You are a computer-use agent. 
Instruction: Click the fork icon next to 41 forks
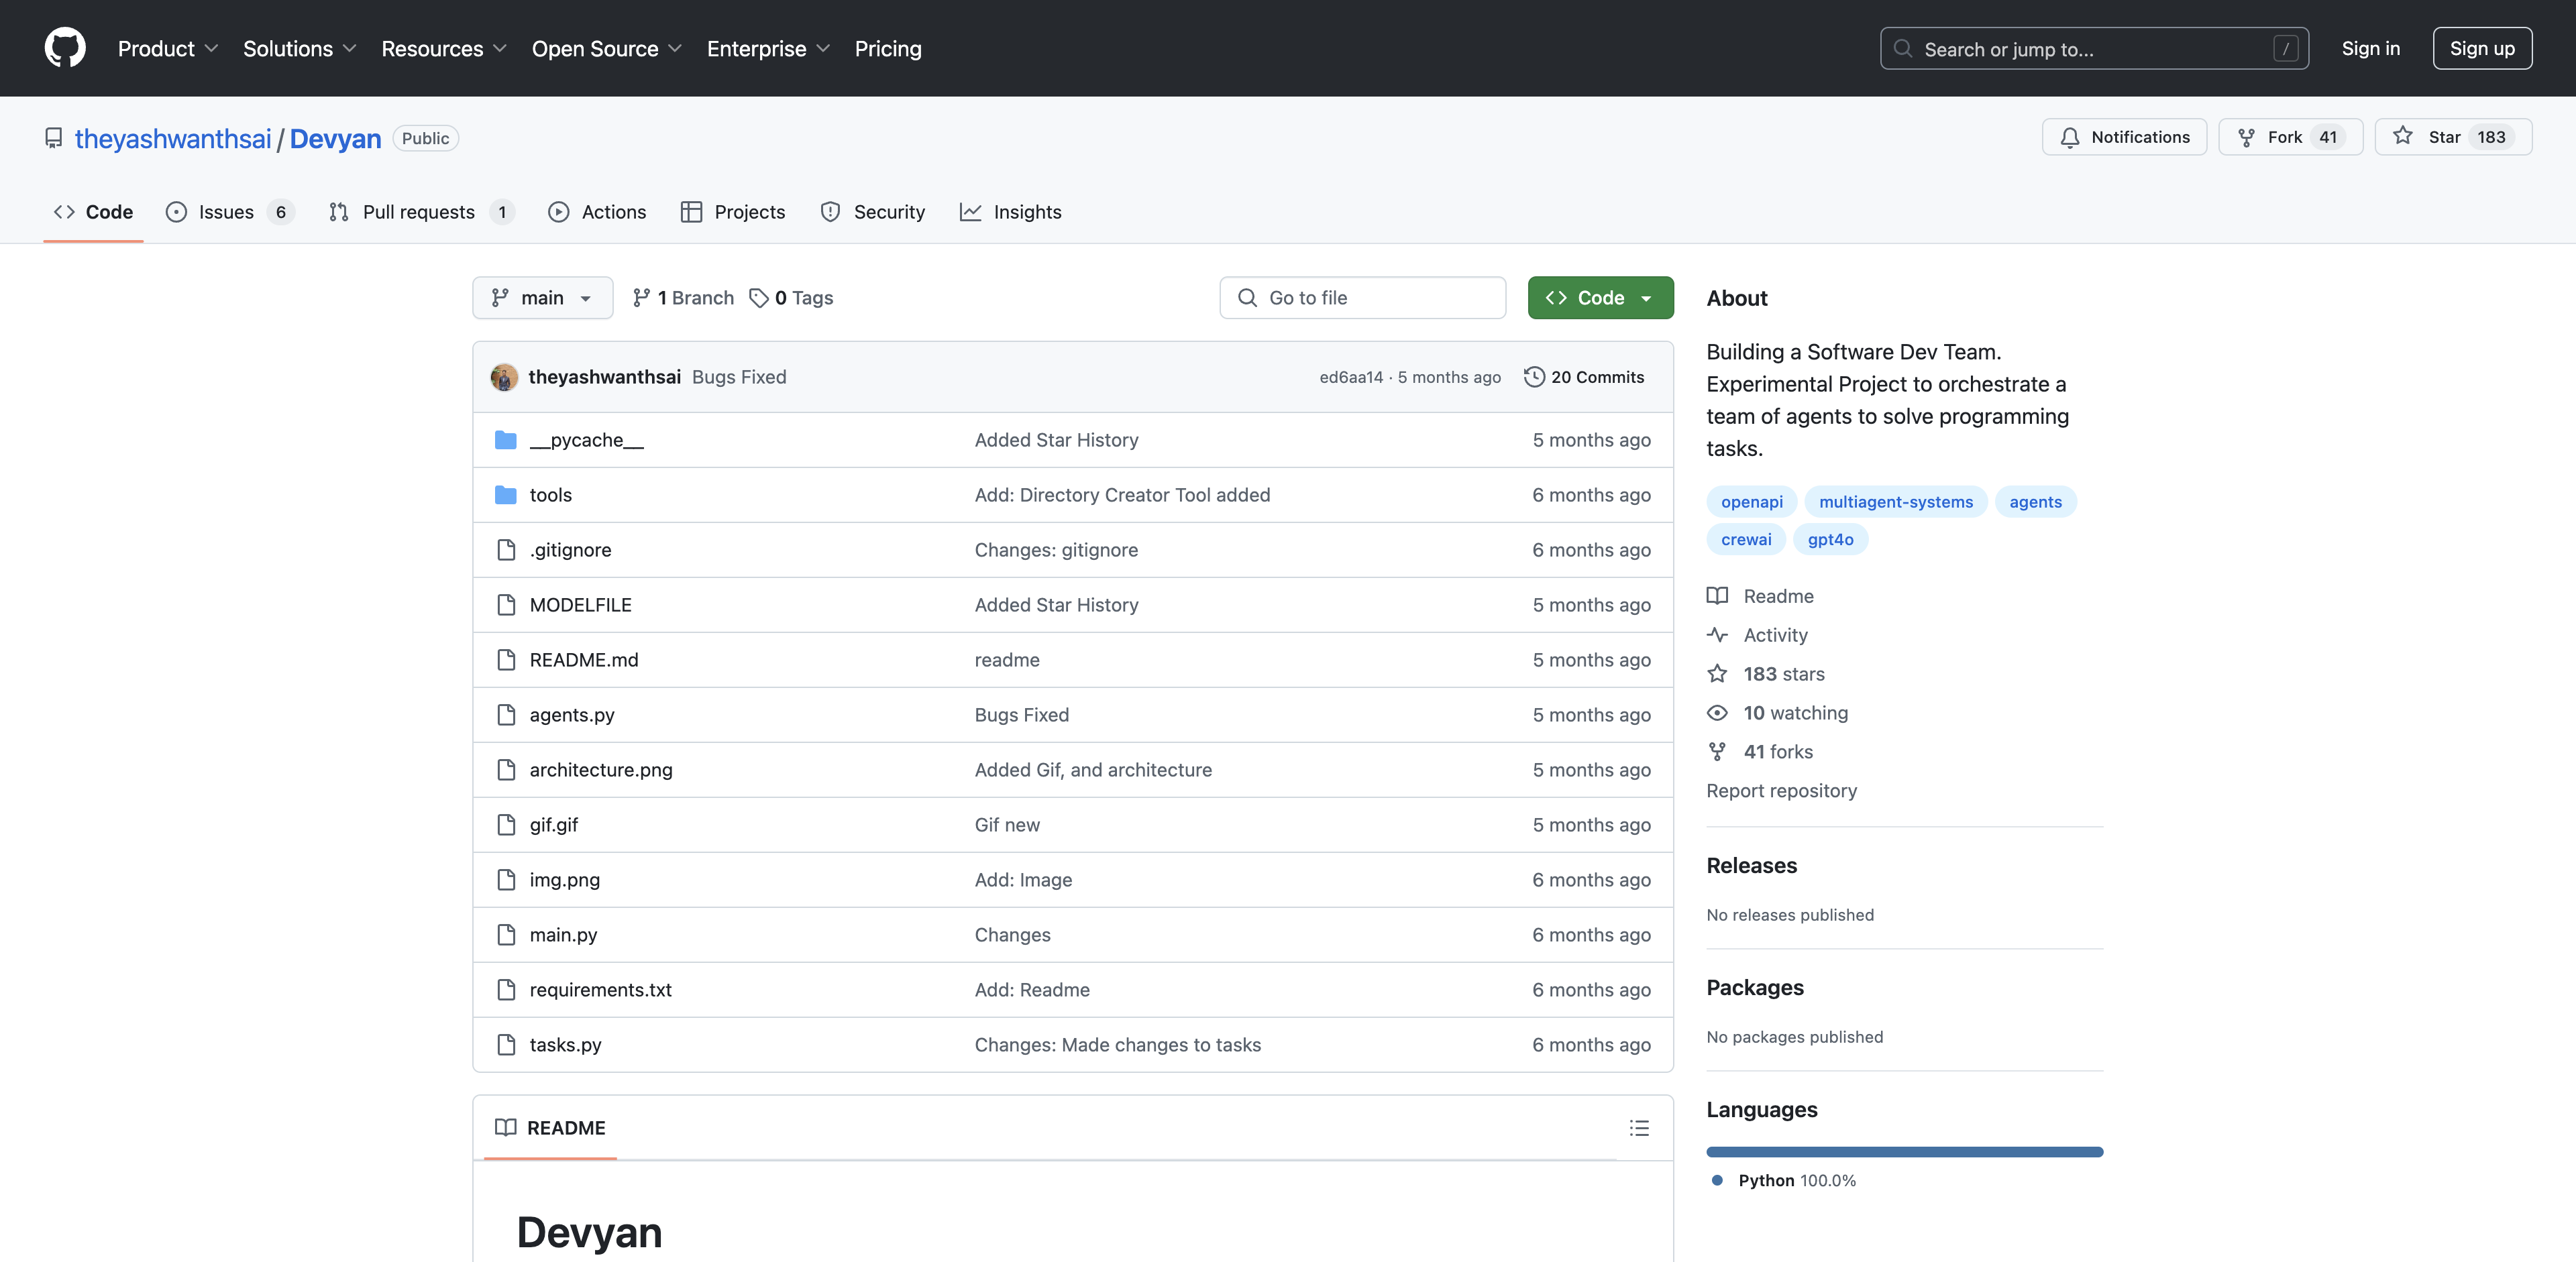coord(1717,752)
